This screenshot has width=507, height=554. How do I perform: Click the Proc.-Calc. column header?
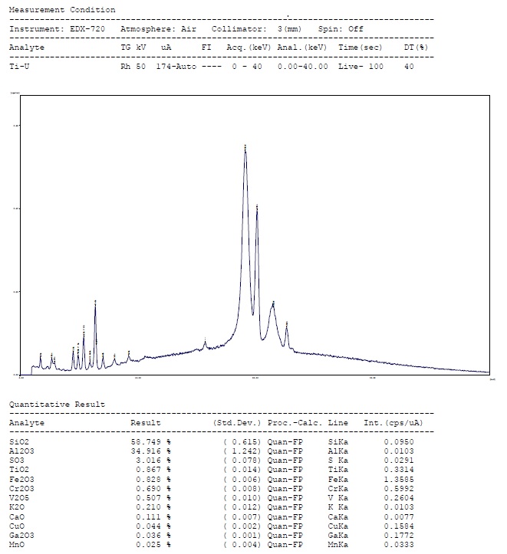295,422
